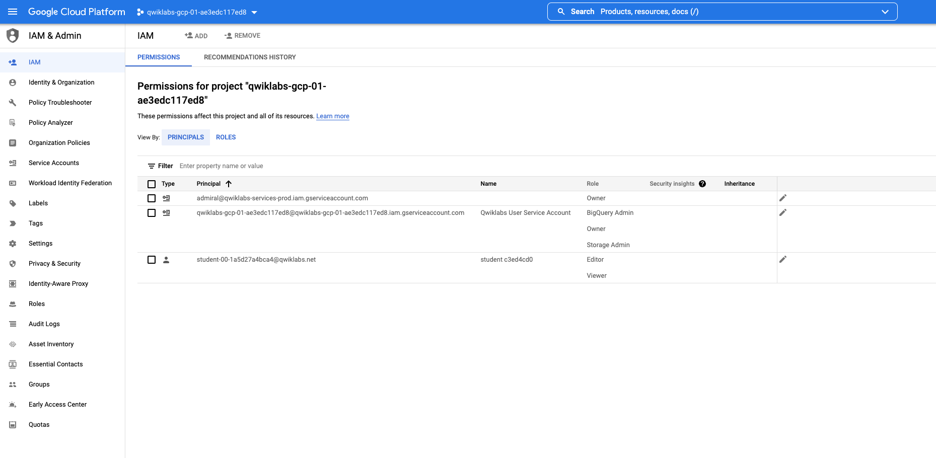Select the Service Accounts sidebar icon

point(12,163)
